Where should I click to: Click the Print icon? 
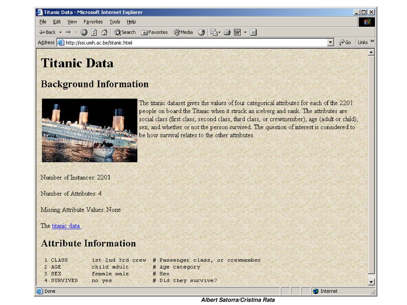click(x=227, y=32)
